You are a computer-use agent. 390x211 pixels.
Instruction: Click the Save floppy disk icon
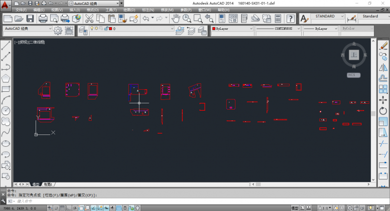click(x=30, y=19)
